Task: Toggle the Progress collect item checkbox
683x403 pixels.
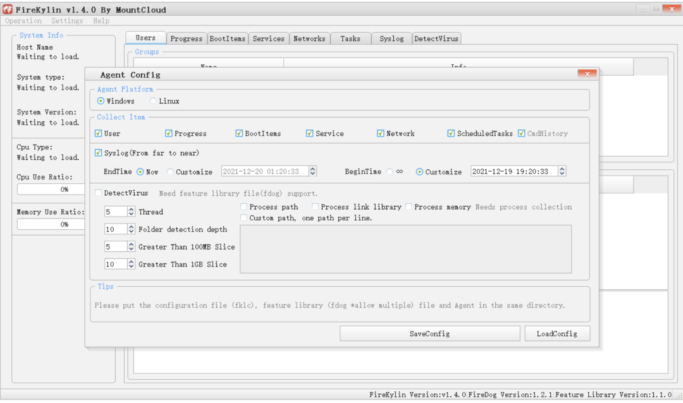Action: 169,133
